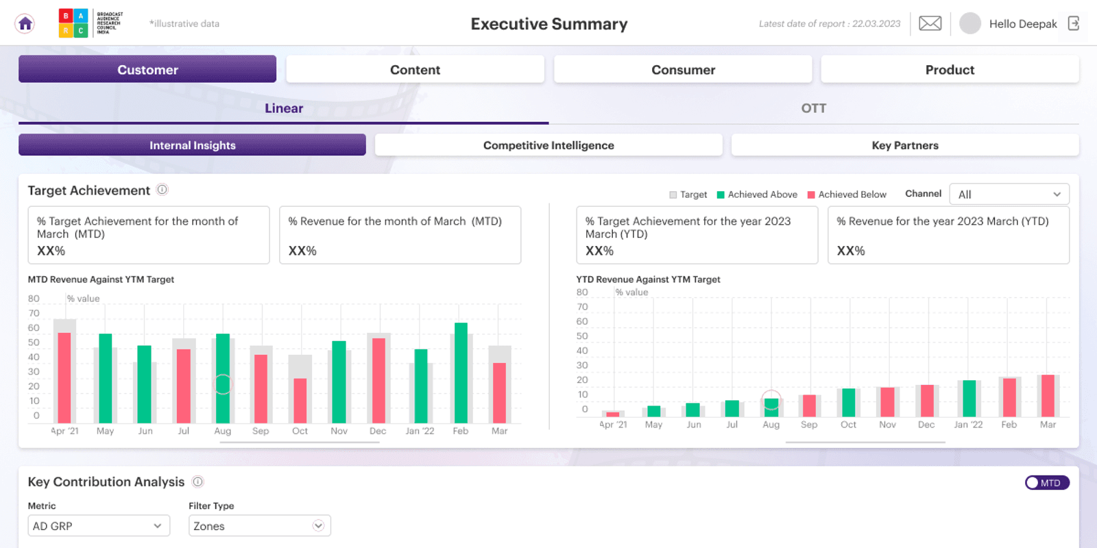Image resolution: width=1097 pixels, height=548 pixels.
Task: Click the user avatar circle
Action: (970, 23)
